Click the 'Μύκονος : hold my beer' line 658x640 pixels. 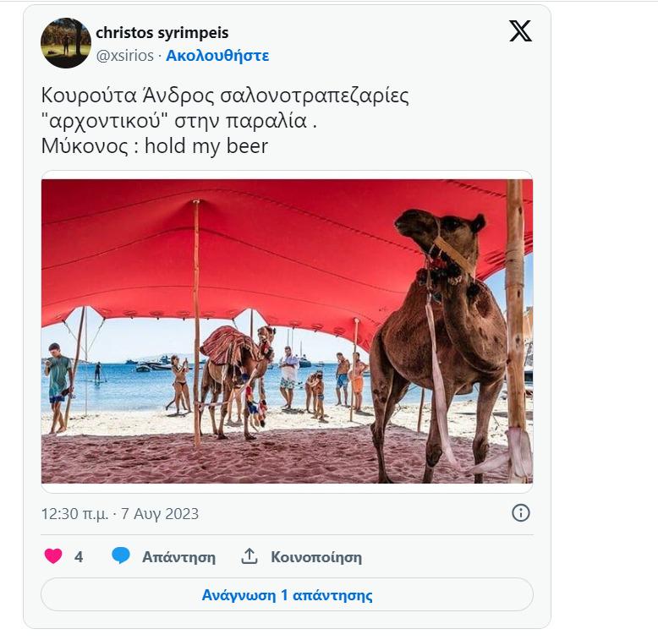(x=155, y=145)
